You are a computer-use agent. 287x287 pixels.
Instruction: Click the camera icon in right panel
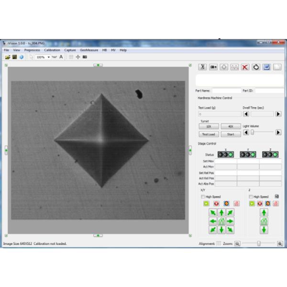[213, 67]
